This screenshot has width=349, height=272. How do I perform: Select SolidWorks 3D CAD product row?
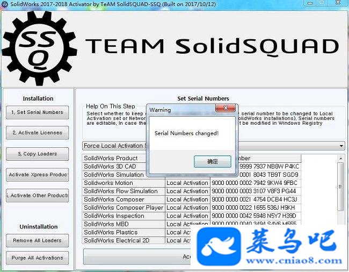(114, 167)
